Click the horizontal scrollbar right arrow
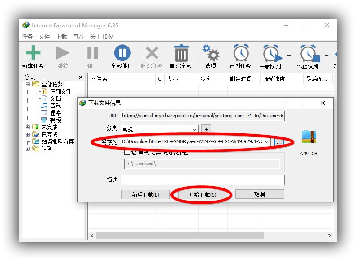356x261 pixels. click(329, 236)
